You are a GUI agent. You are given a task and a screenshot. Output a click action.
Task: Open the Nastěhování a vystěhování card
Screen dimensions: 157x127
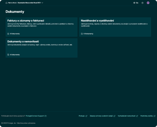coord(115,27)
